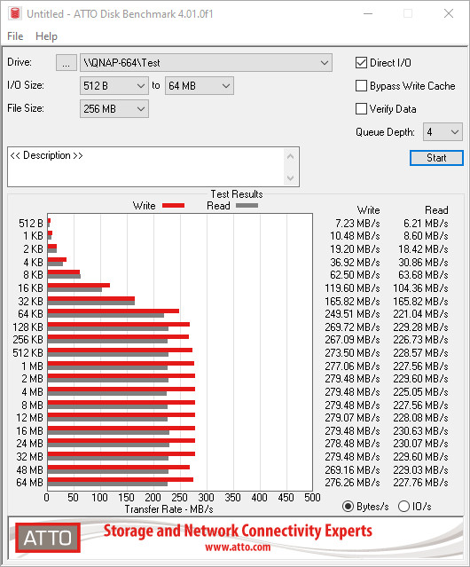
Task: Expand the Drive dropdown showing \\QNAP-664\Test
Action: (x=206, y=63)
